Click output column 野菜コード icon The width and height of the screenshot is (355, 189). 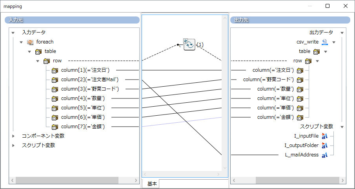pos(300,80)
